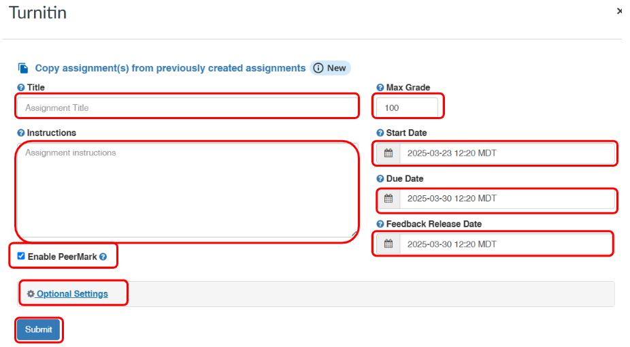Click into the Assignment Title field
The width and height of the screenshot is (630, 347).
187,108
